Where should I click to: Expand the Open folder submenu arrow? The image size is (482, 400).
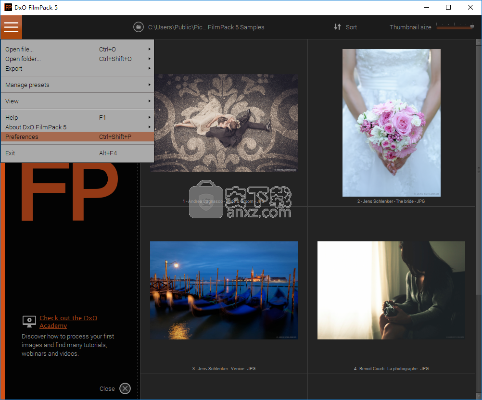tap(150, 59)
